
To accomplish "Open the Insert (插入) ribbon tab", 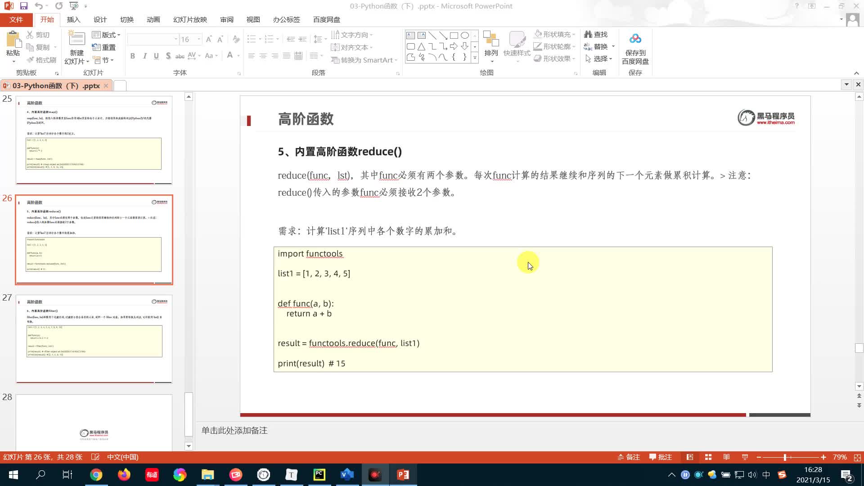I will pyautogui.click(x=73, y=20).
